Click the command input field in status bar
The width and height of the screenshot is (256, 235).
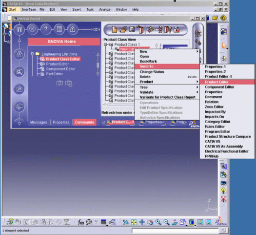[x=175, y=231]
